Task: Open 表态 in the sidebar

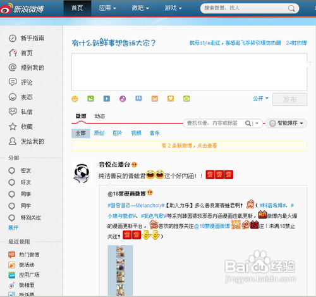Action: point(21,97)
